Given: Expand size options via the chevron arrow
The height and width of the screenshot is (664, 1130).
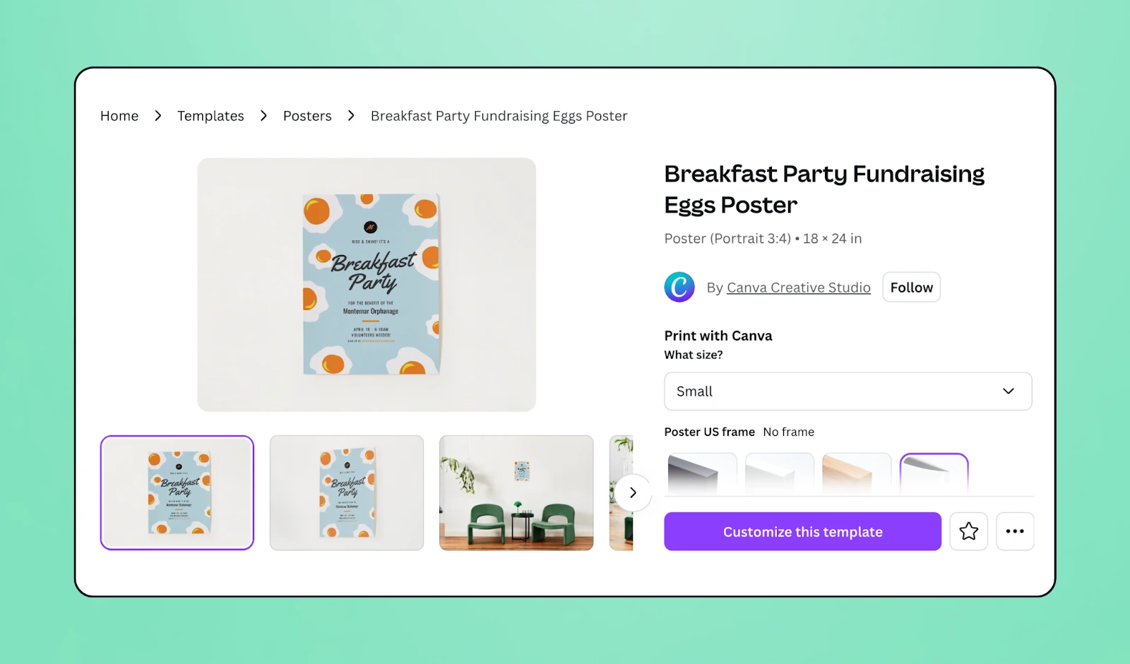Looking at the screenshot, I should tap(1008, 391).
